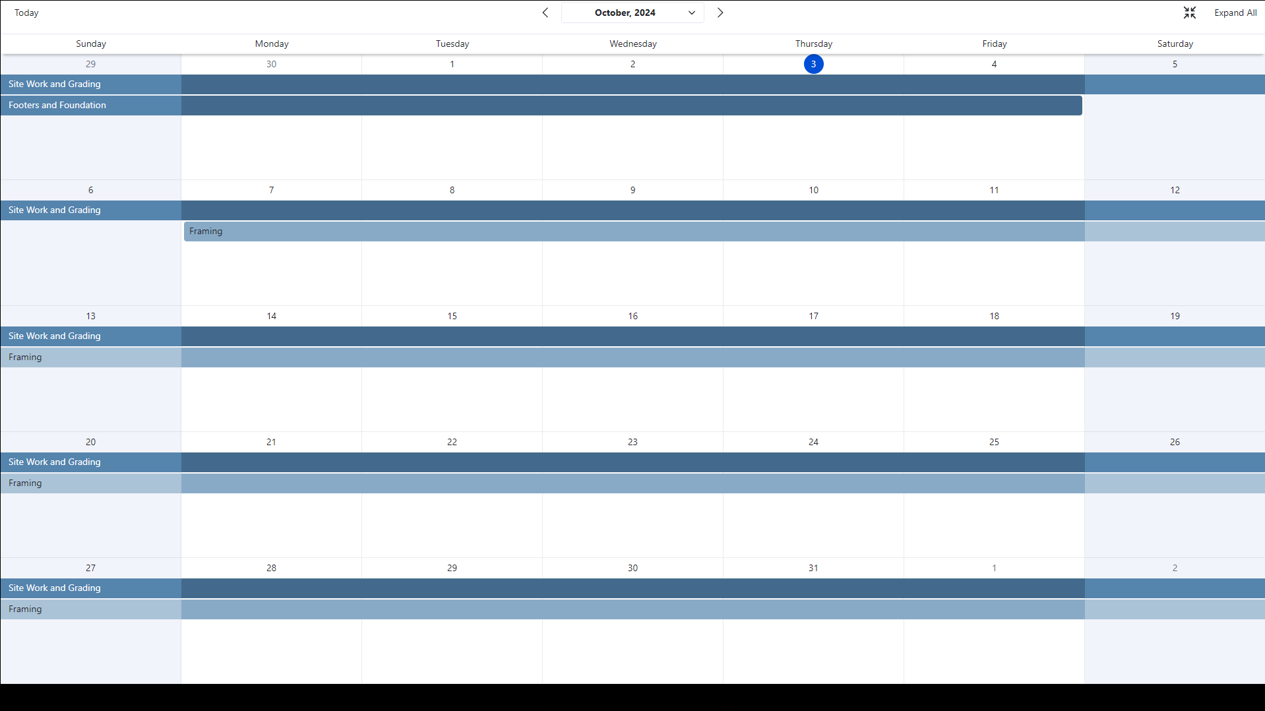The height and width of the screenshot is (711, 1265).
Task: Select date 25 on Friday
Action: click(994, 442)
